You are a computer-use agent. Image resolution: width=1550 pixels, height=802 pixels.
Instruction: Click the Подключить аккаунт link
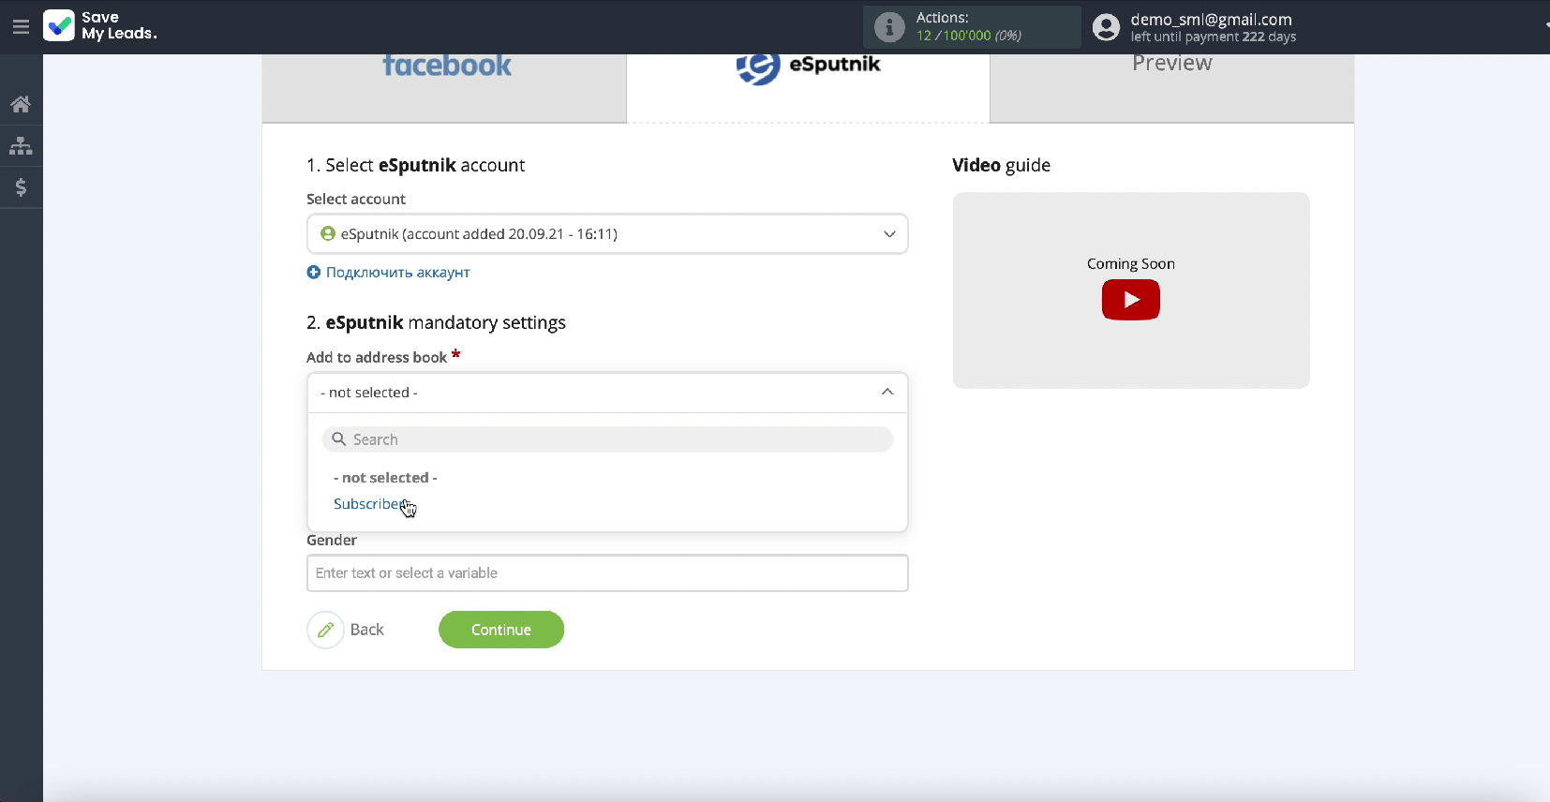coord(397,273)
